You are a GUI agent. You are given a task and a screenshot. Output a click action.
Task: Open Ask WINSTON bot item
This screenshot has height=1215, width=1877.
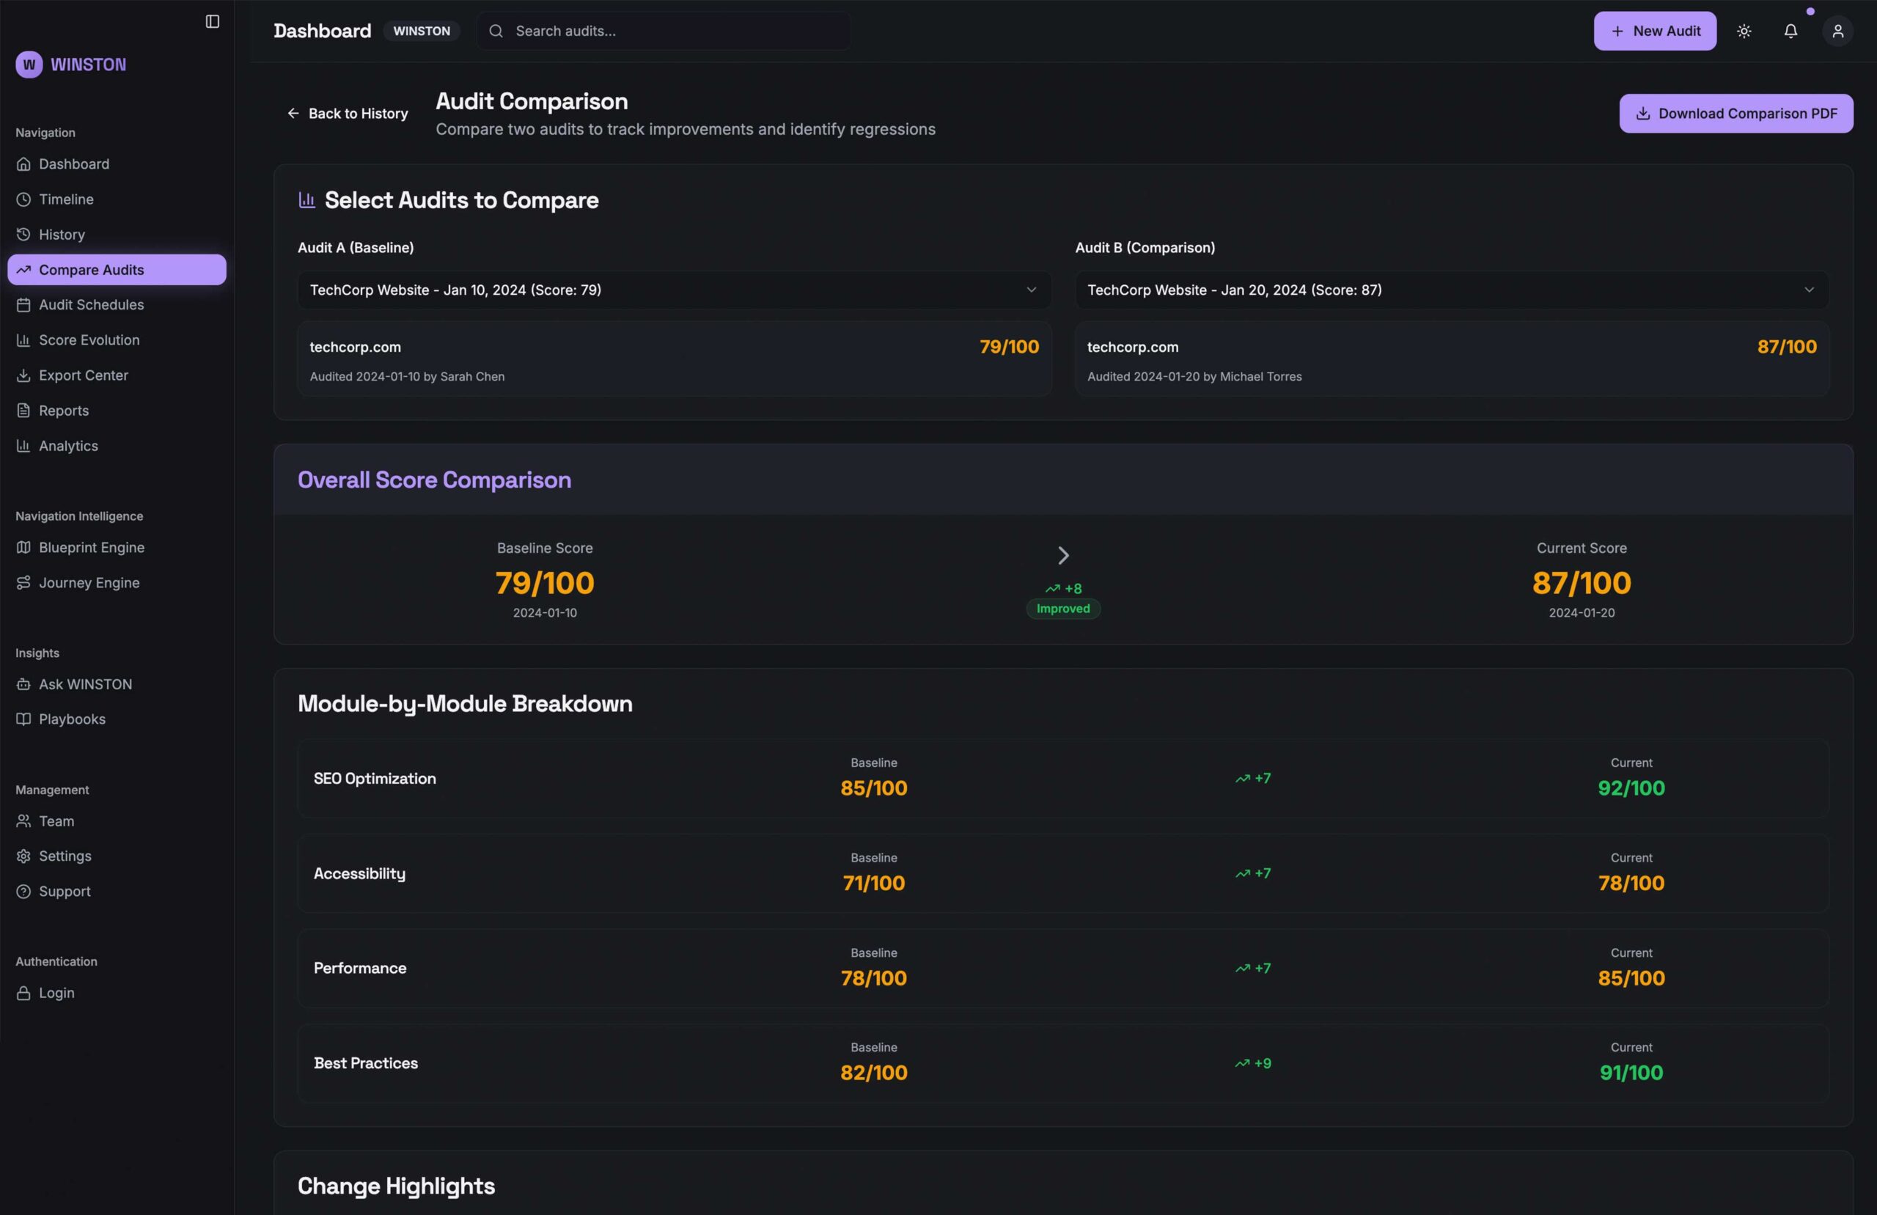pyautogui.click(x=85, y=684)
